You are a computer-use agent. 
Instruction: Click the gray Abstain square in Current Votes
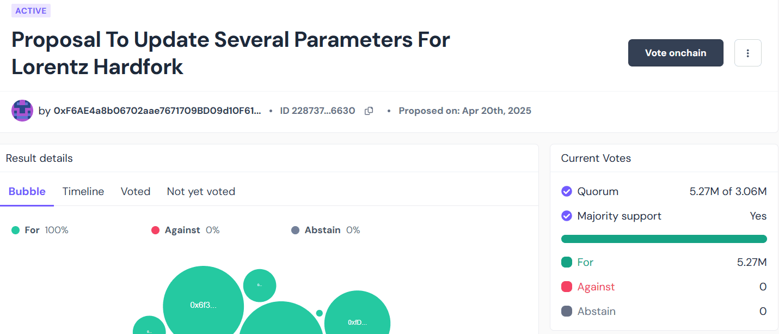pyautogui.click(x=567, y=311)
